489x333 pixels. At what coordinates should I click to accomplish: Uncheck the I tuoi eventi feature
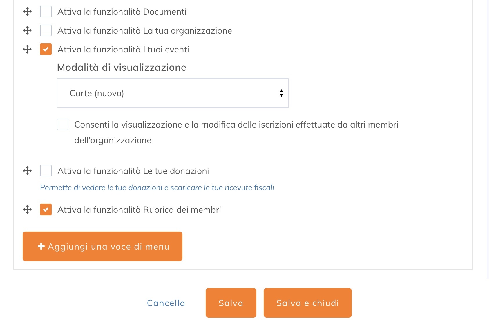[x=46, y=49]
